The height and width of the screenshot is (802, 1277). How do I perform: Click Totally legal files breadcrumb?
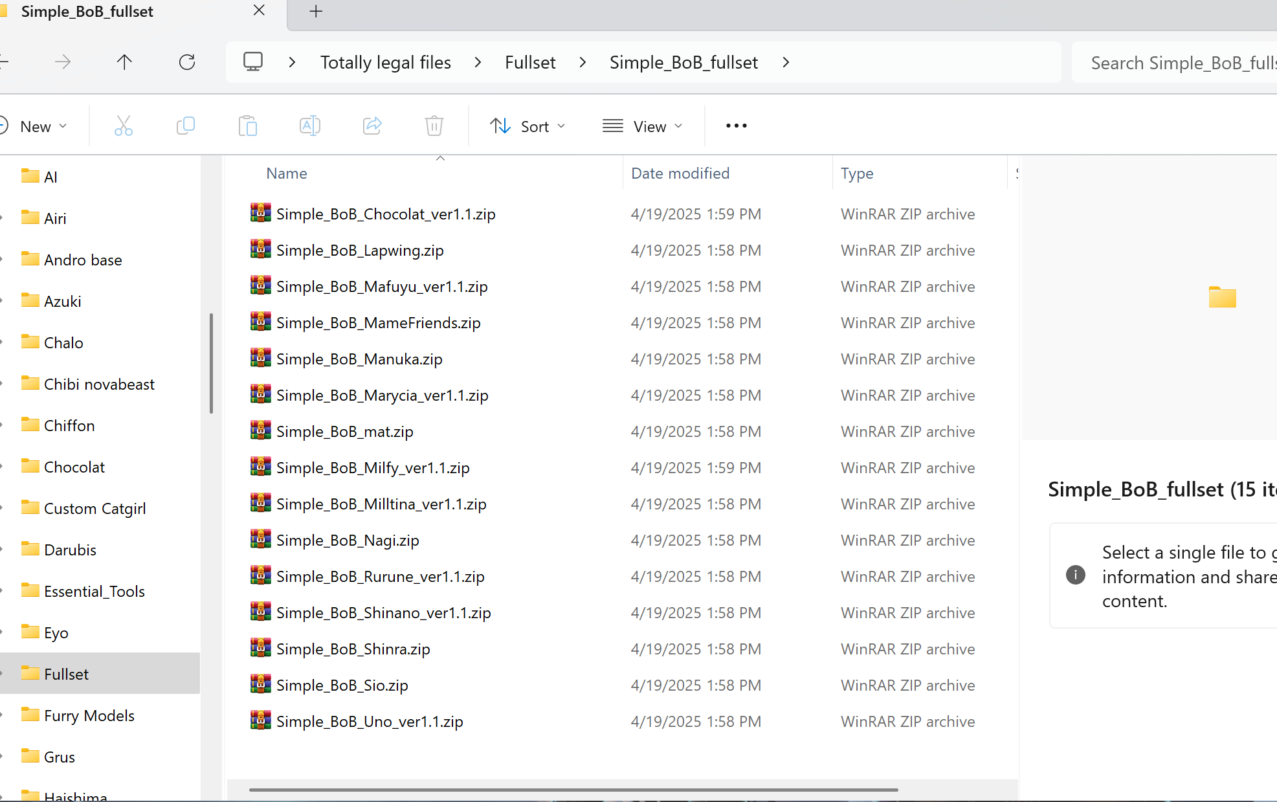pyautogui.click(x=386, y=62)
